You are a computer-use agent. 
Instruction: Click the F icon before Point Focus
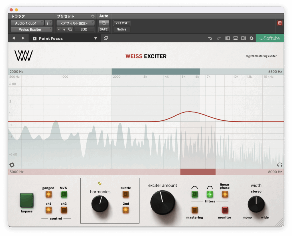click(35, 39)
